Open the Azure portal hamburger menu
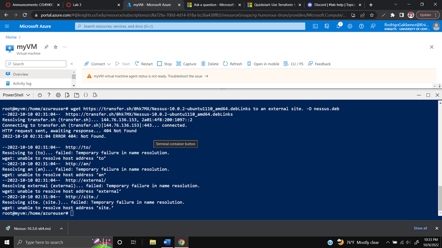This screenshot has height=248, width=442. click(7, 26)
